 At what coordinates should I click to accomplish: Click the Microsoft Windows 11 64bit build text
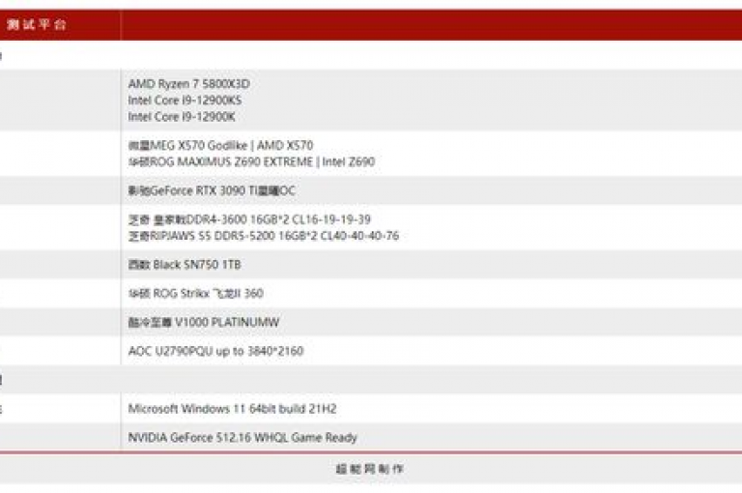232,409
